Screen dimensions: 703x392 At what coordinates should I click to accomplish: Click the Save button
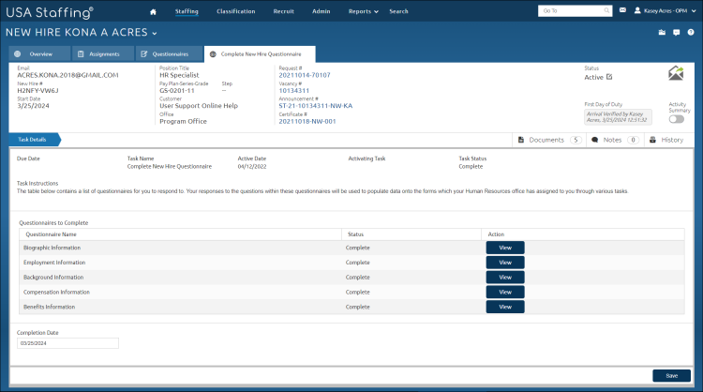click(x=672, y=376)
